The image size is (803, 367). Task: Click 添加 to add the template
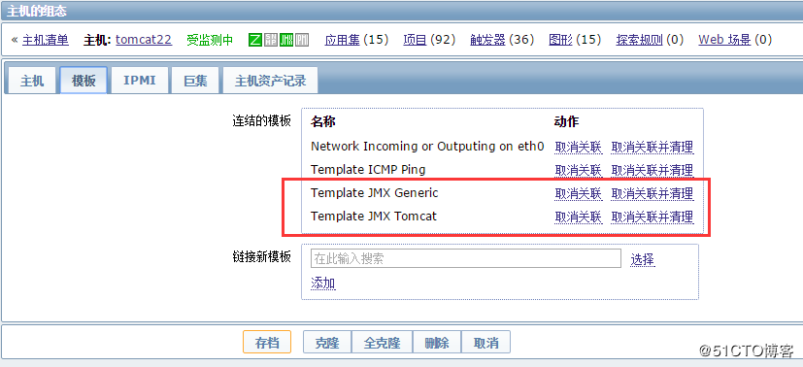pyautogui.click(x=322, y=284)
